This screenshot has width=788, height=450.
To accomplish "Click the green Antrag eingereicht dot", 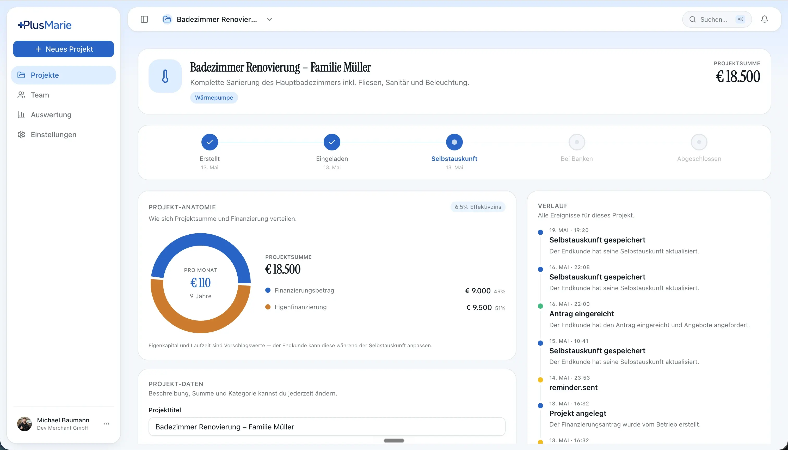I will point(540,306).
